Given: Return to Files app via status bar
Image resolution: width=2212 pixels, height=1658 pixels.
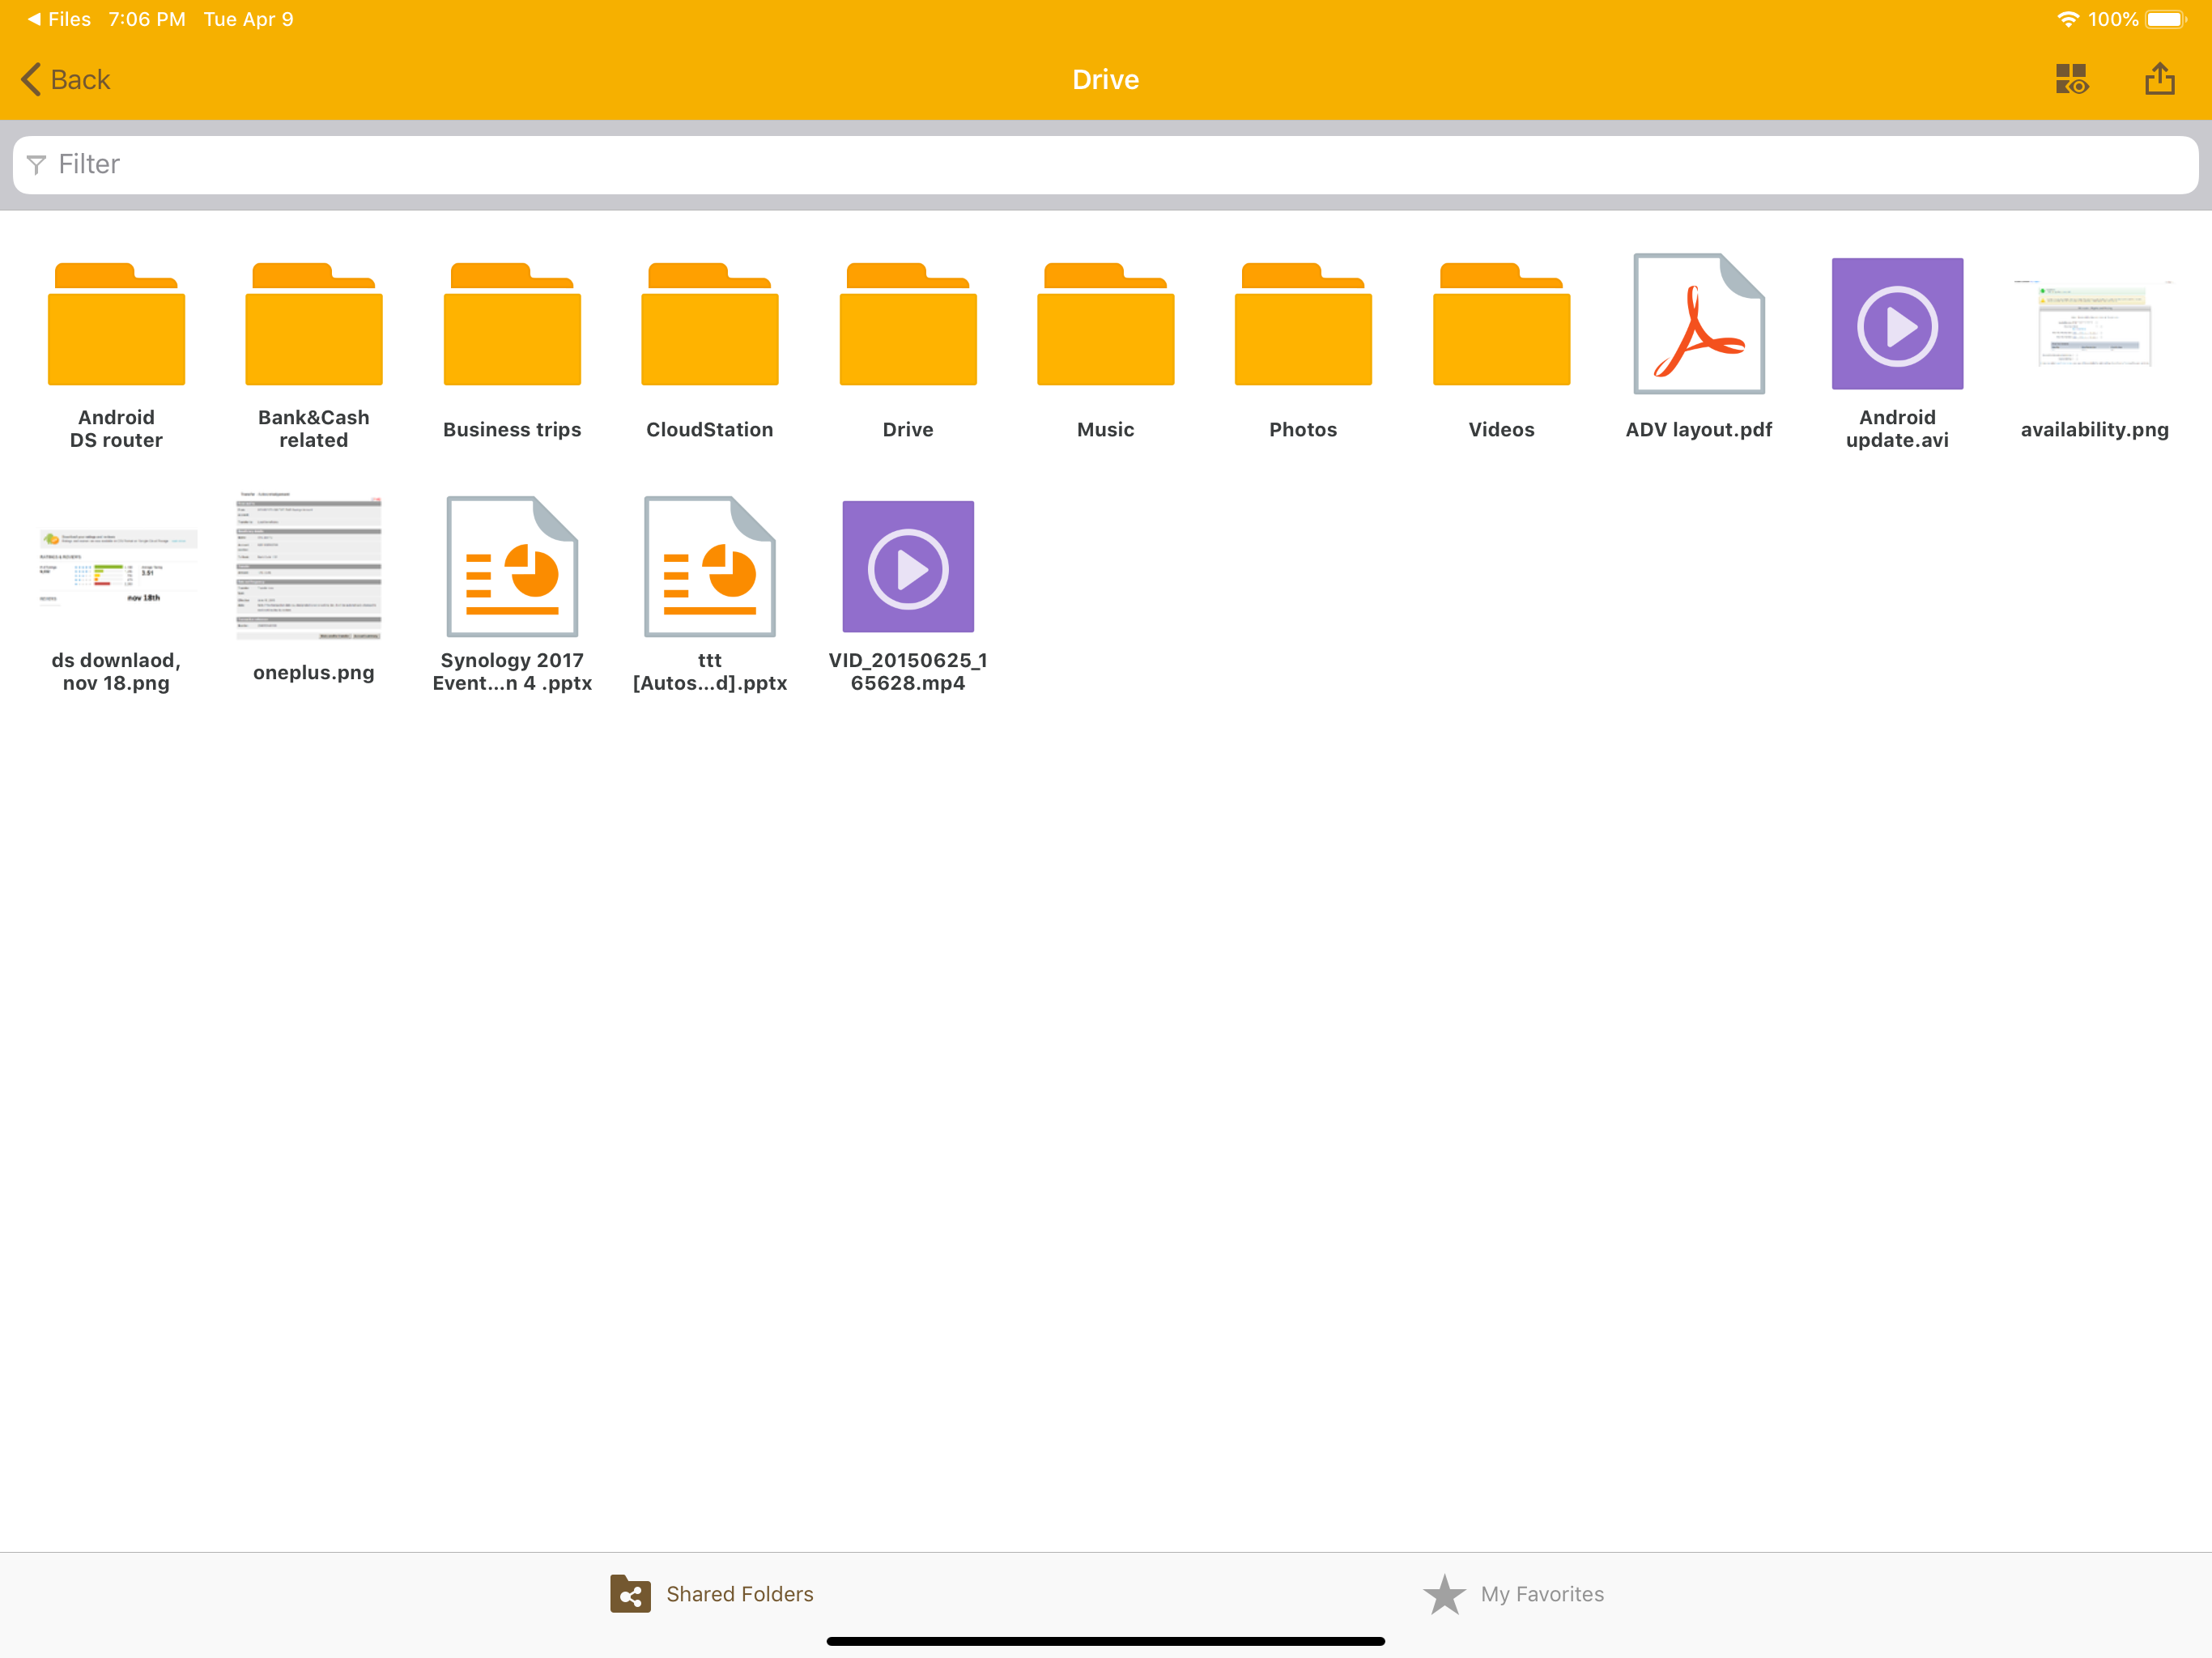Looking at the screenshot, I should [x=58, y=19].
